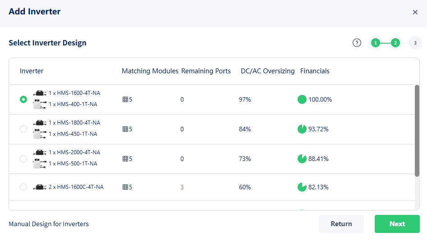Jump to step 3 indicator

(415, 43)
